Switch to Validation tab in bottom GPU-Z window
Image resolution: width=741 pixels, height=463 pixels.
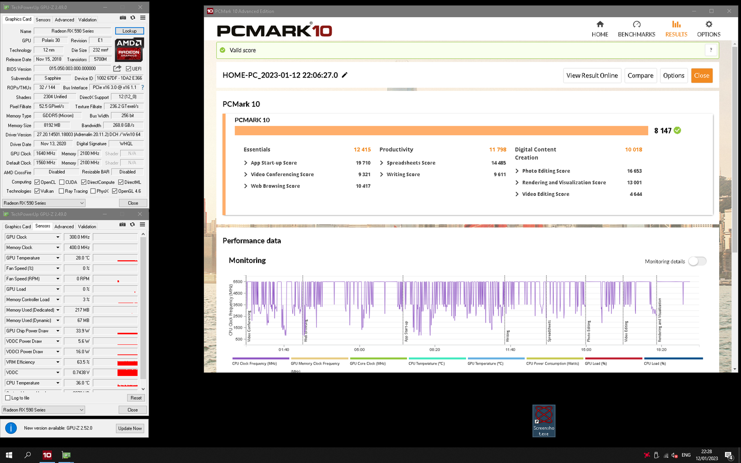pos(87,226)
